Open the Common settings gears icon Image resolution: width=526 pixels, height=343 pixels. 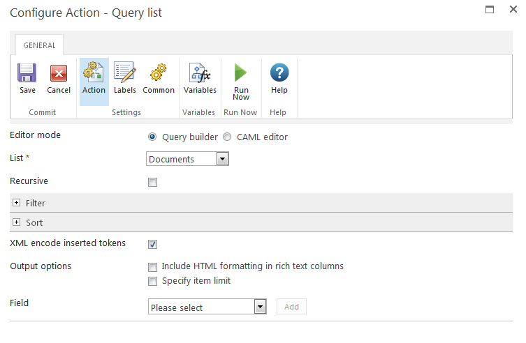pyautogui.click(x=159, y=73)
